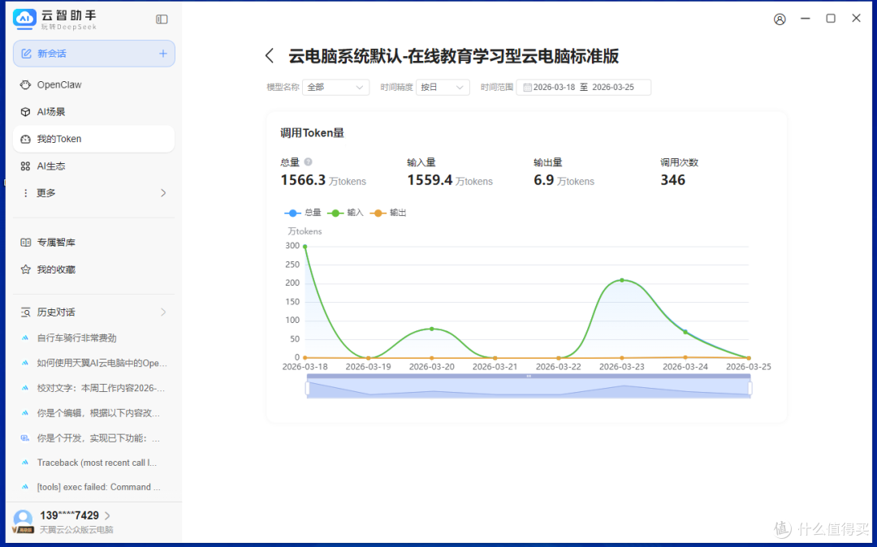Click the 1559.4 input tokens value
The height and width of the screenshot is (547, 877).
pyautogui.click(x=430, y=180)
